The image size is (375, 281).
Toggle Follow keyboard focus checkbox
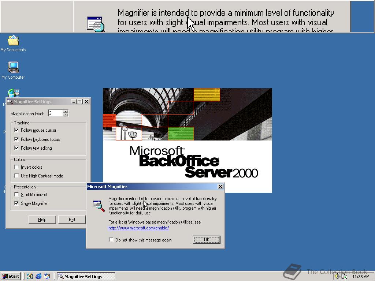pyautogui.click(x=16, y=139)
